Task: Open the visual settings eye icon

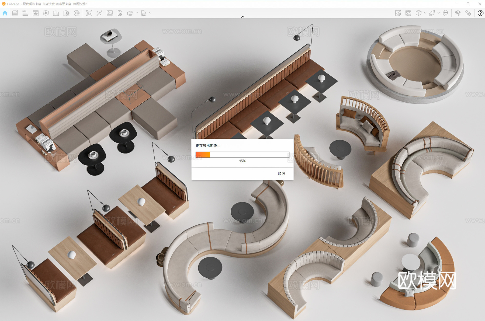Action: coord(458,13)
